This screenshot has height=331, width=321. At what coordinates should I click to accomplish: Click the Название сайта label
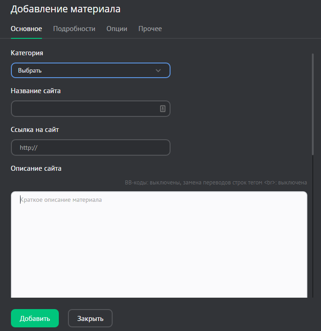(x=36, y=91)
